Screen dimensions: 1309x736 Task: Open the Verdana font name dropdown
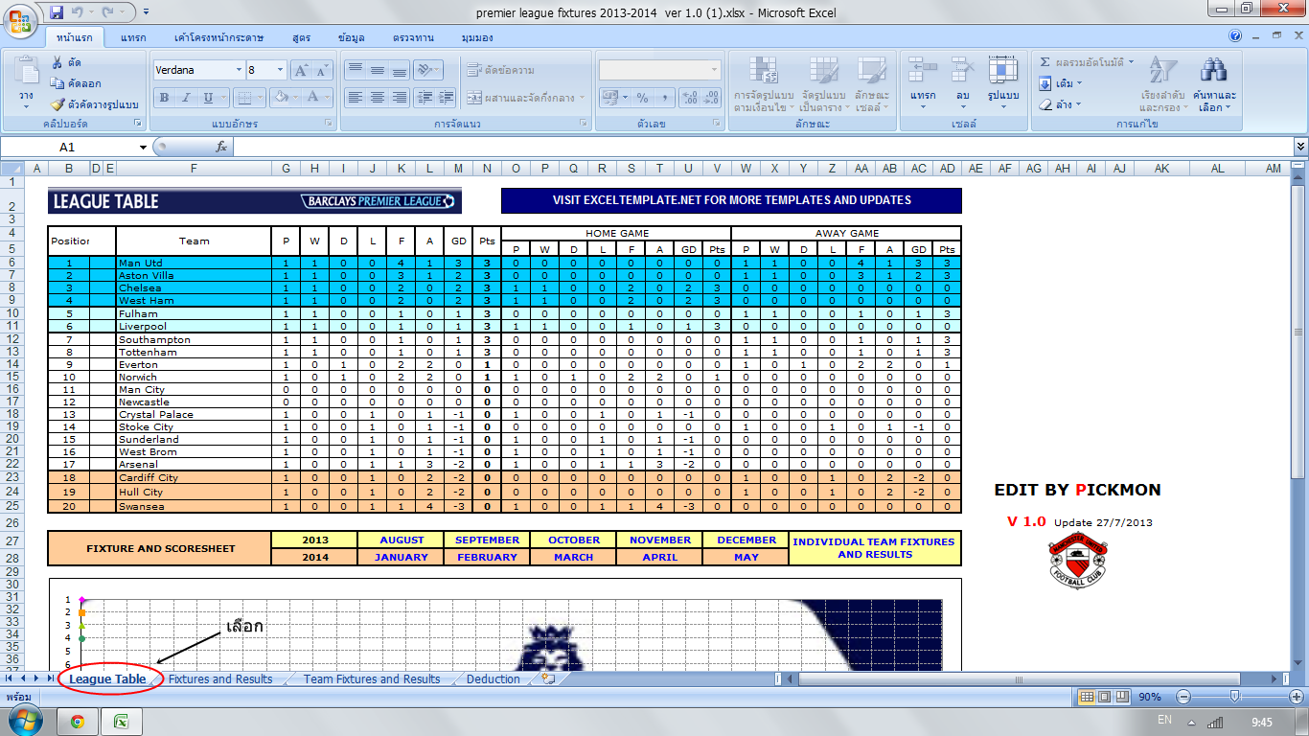(238, 70)
